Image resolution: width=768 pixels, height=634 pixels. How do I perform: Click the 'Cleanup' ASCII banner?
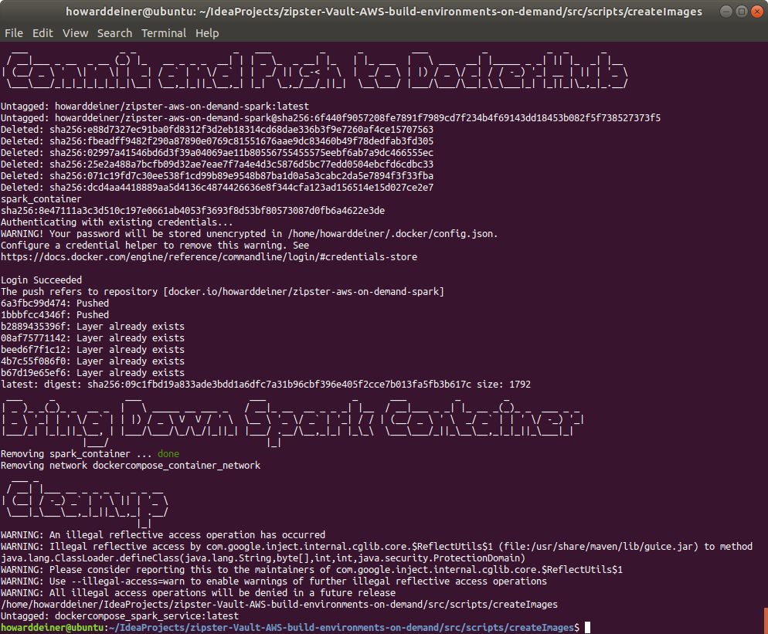click(x=85, y=503)
